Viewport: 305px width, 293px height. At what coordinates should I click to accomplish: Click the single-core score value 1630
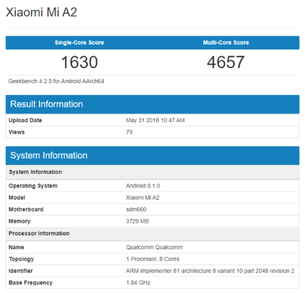79,62
